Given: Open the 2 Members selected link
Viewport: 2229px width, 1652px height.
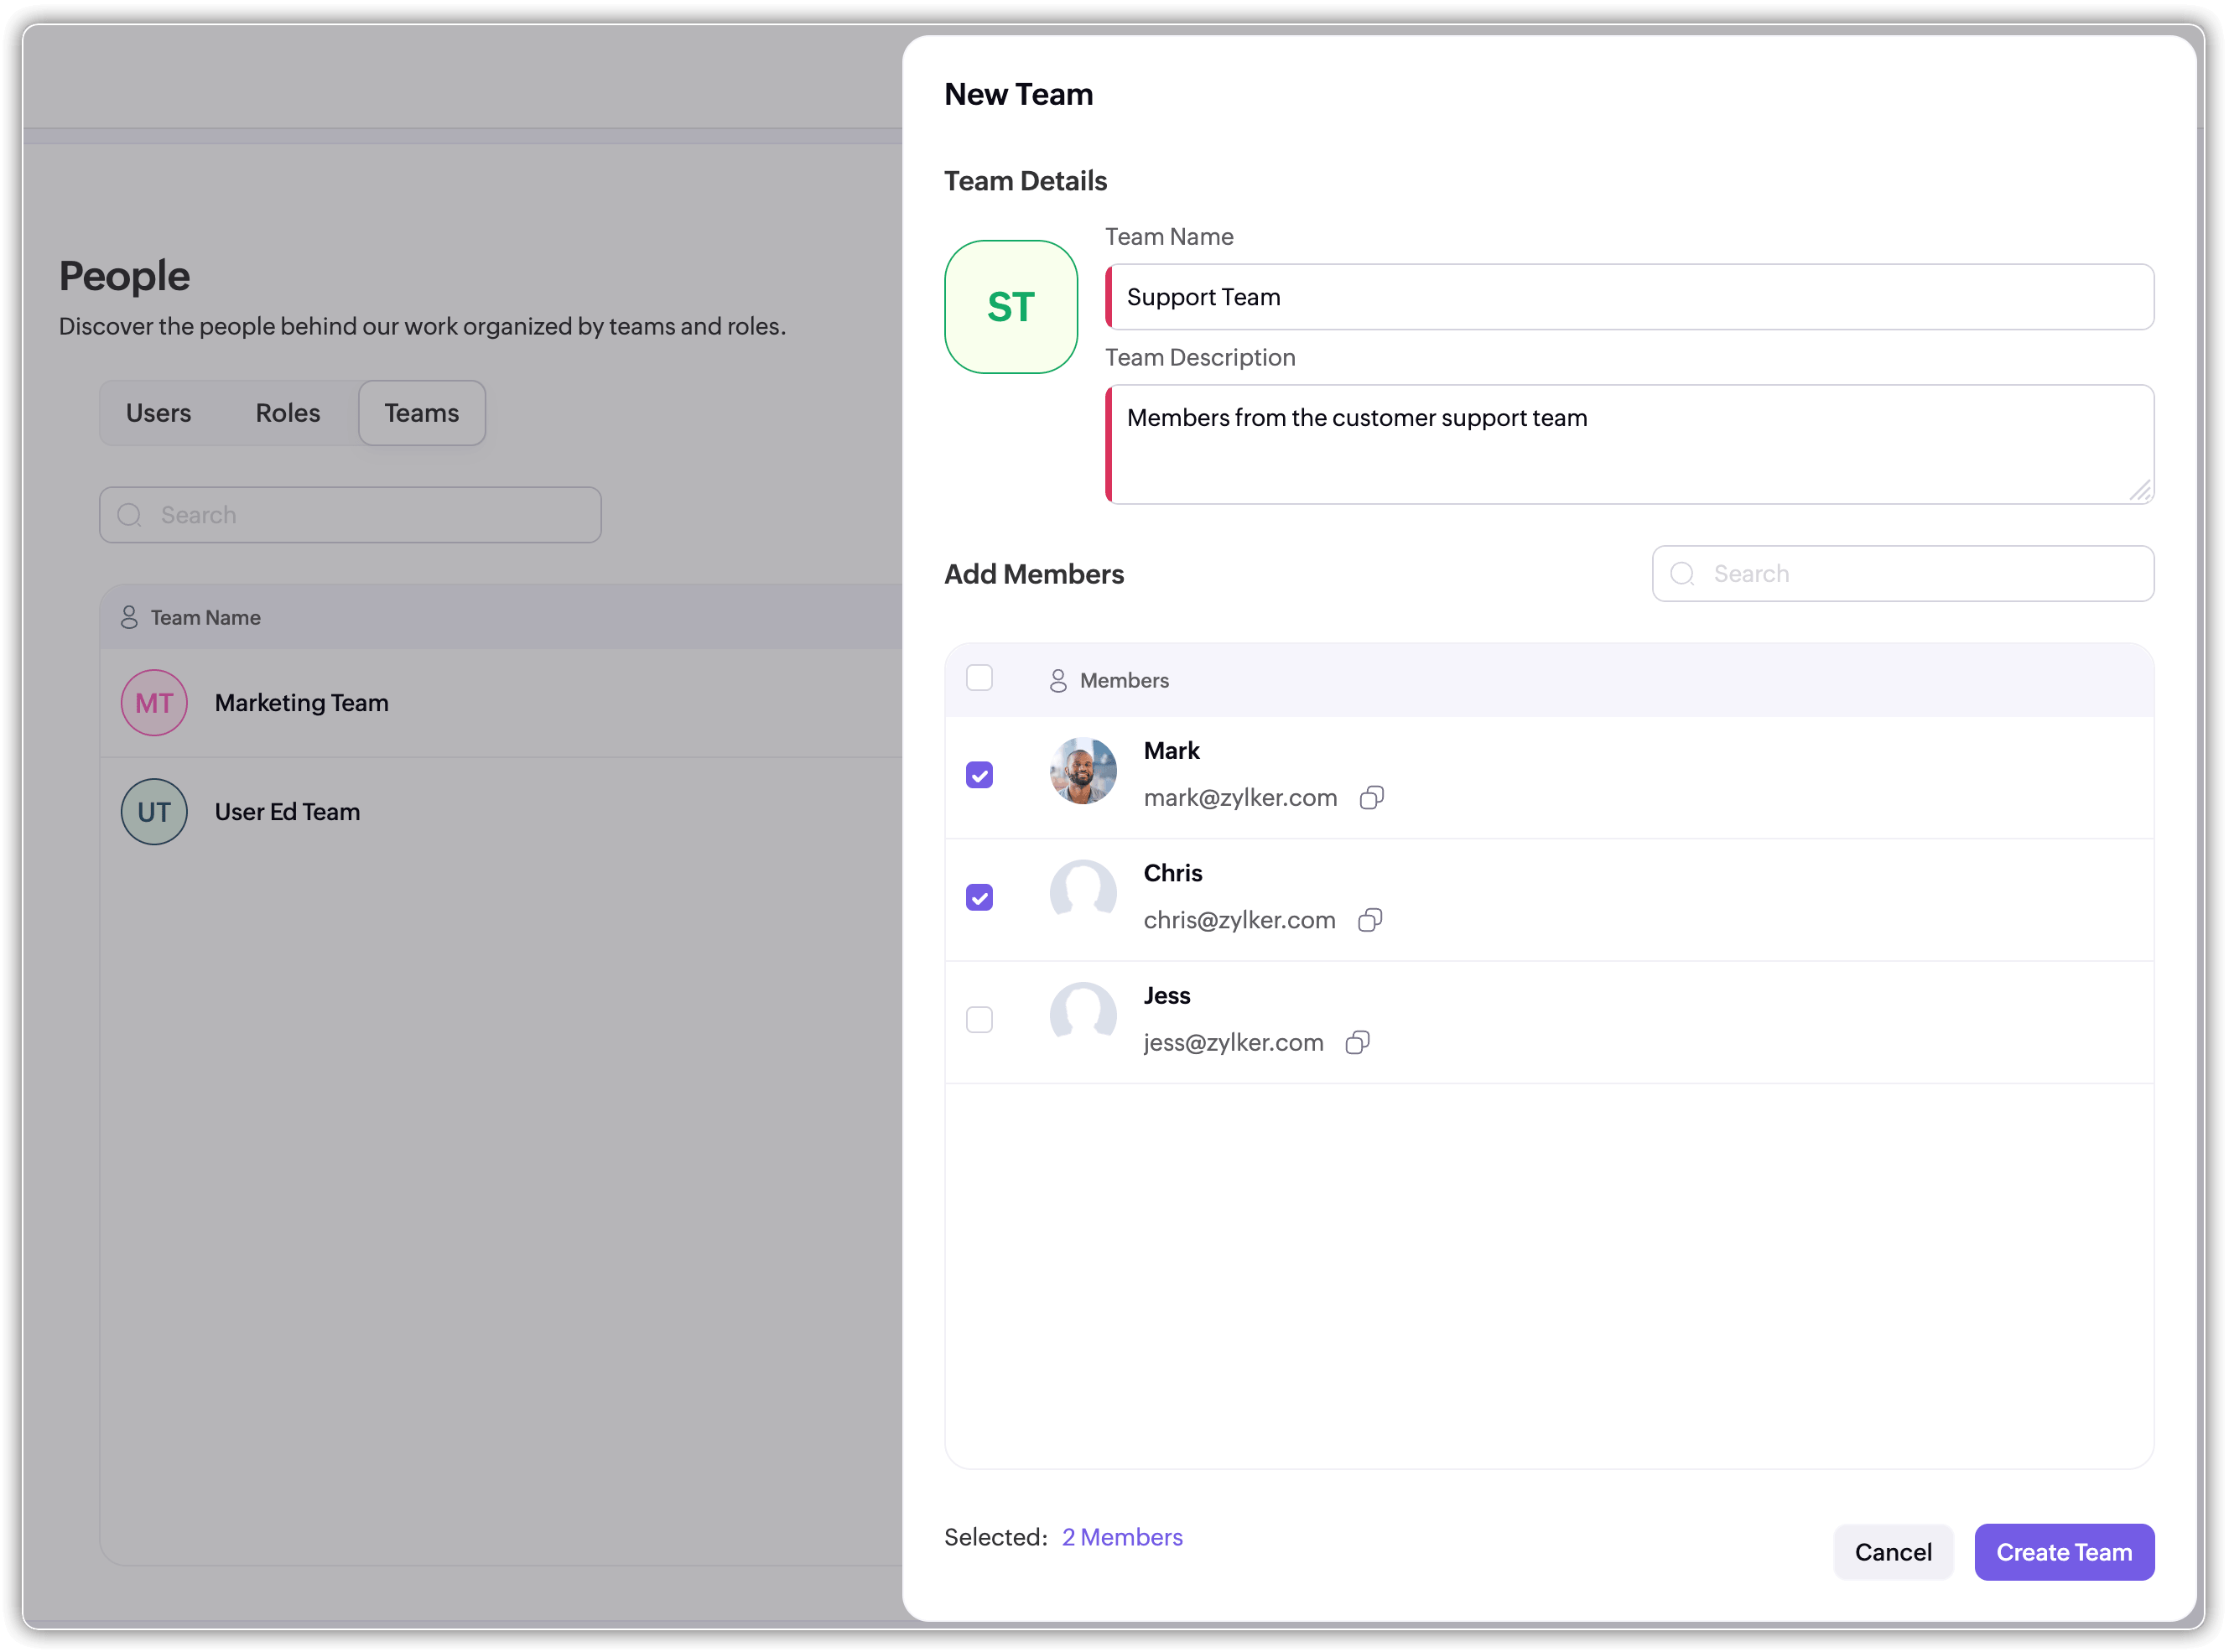Looking at the screenshot, I should click(1121, 1537).
